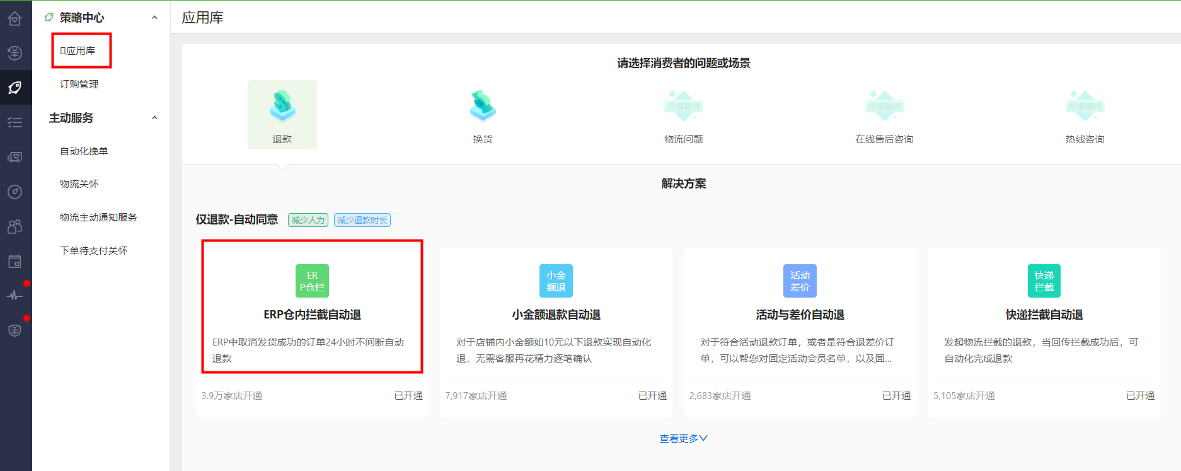The width and height of the screenshot is (1181, 471).
Task: Select the rocket strategy icon in sidebar
Action: tap(15, 88)
